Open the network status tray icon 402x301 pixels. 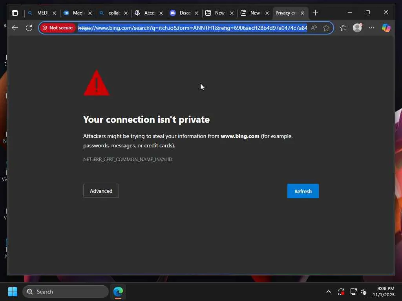[354, 292]
